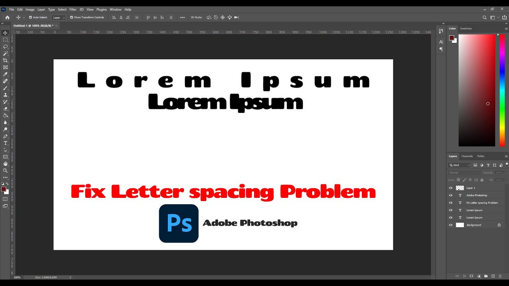Click the vertical hue slider
This screenshot has height=286, width=509.
tap(502, 91)
